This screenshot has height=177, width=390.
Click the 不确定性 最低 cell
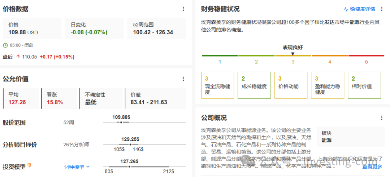click(x=102, y=98)
